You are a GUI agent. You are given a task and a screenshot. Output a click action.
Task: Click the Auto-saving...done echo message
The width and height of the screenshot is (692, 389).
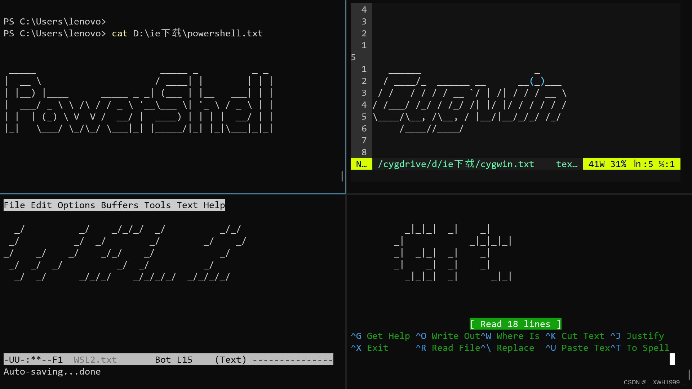(x=52, y=371)
